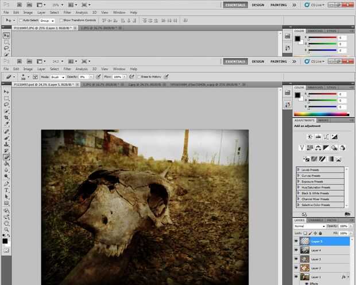Hide Layer 4 using its eye icon
356x285 pixels.
(296, 251)
